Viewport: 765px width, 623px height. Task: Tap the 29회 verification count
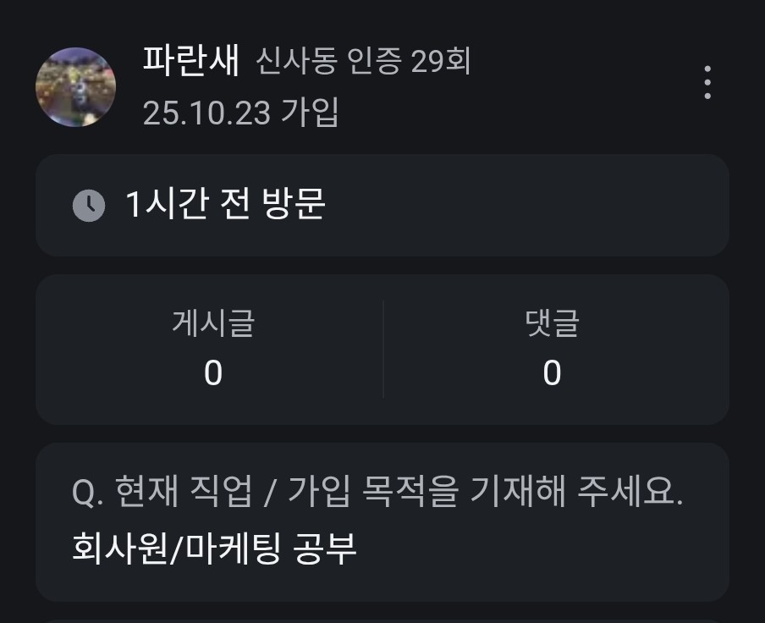[x=440, y=62]
